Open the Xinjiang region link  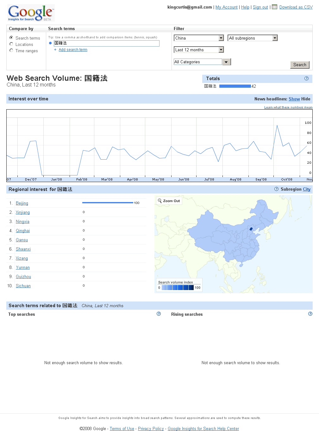point(23,212)
